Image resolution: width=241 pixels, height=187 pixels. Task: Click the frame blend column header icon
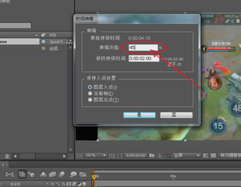click(69, 184)
